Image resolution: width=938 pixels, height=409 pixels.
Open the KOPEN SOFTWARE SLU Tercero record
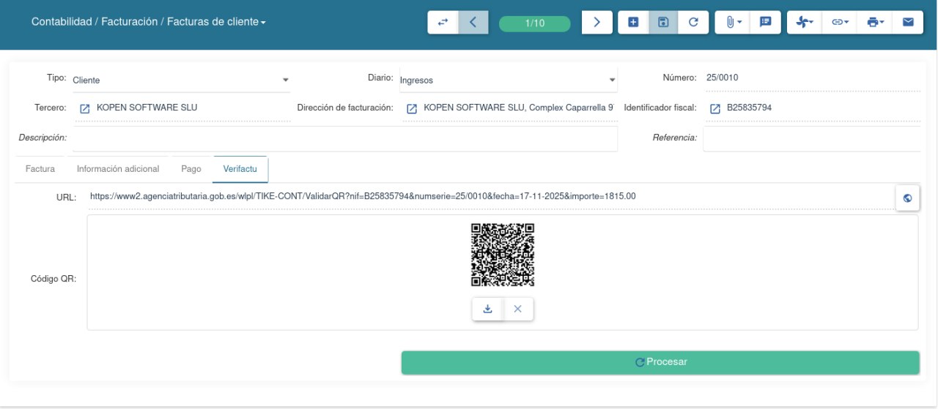point(84,108)
